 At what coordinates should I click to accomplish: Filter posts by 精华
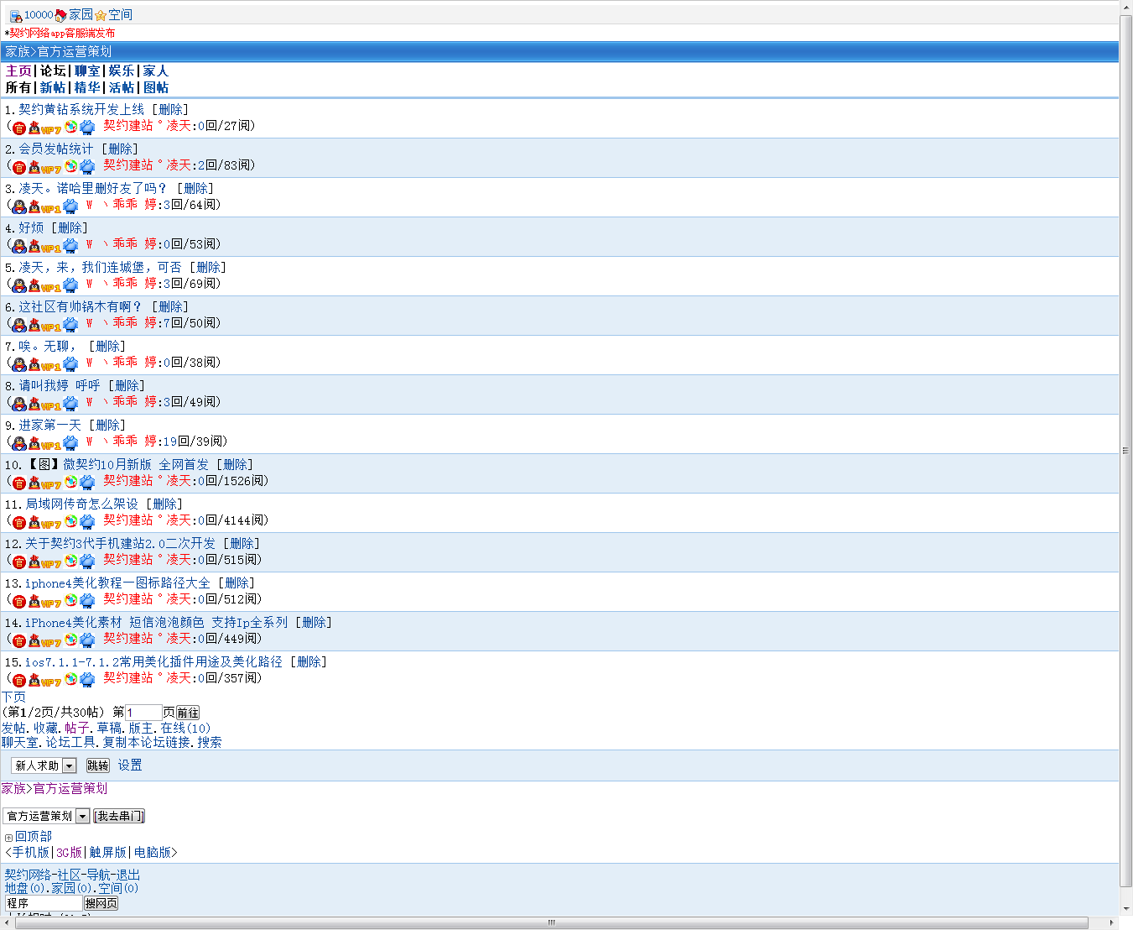point(87,87)
